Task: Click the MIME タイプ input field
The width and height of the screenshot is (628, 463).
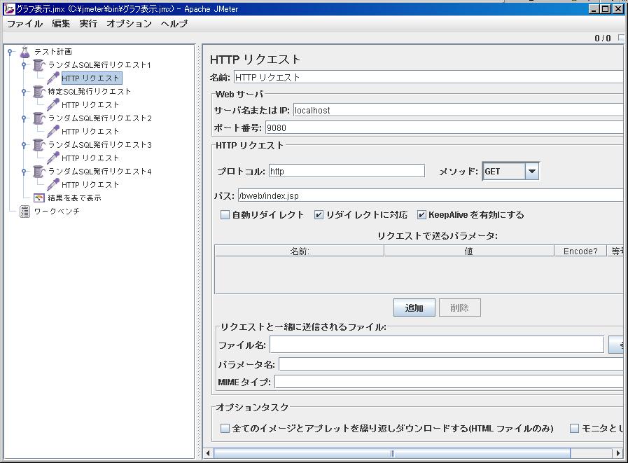Action: point(449,382)
